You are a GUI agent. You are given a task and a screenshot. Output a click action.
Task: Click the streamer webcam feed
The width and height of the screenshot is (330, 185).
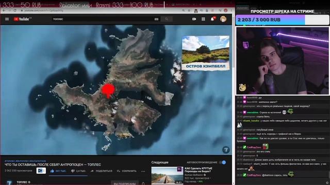tap(283, 61)
